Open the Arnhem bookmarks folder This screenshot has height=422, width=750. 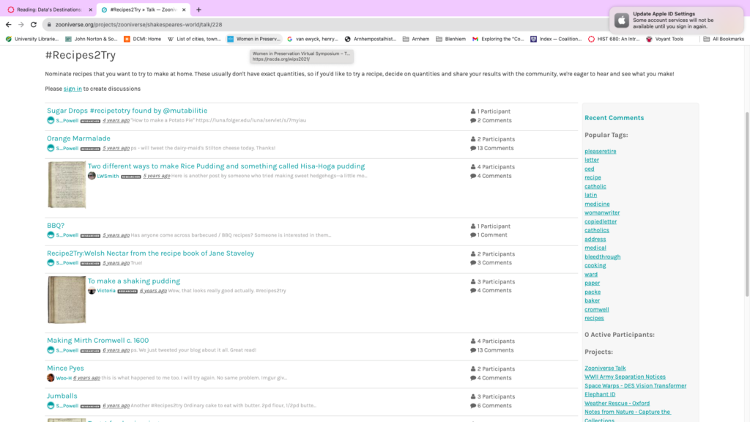coord(416,39)
